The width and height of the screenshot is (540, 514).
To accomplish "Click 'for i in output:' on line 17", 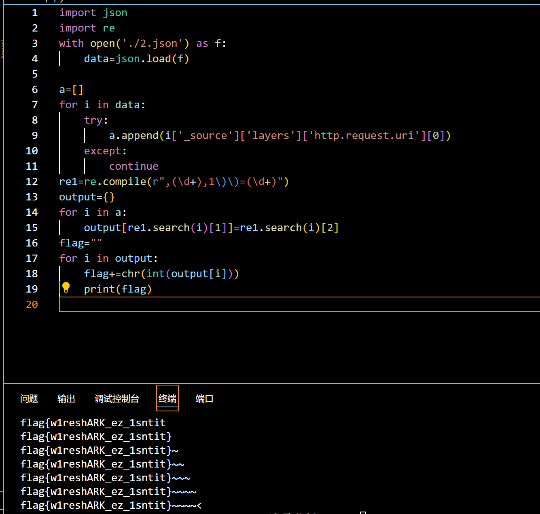I will (108, 259).
